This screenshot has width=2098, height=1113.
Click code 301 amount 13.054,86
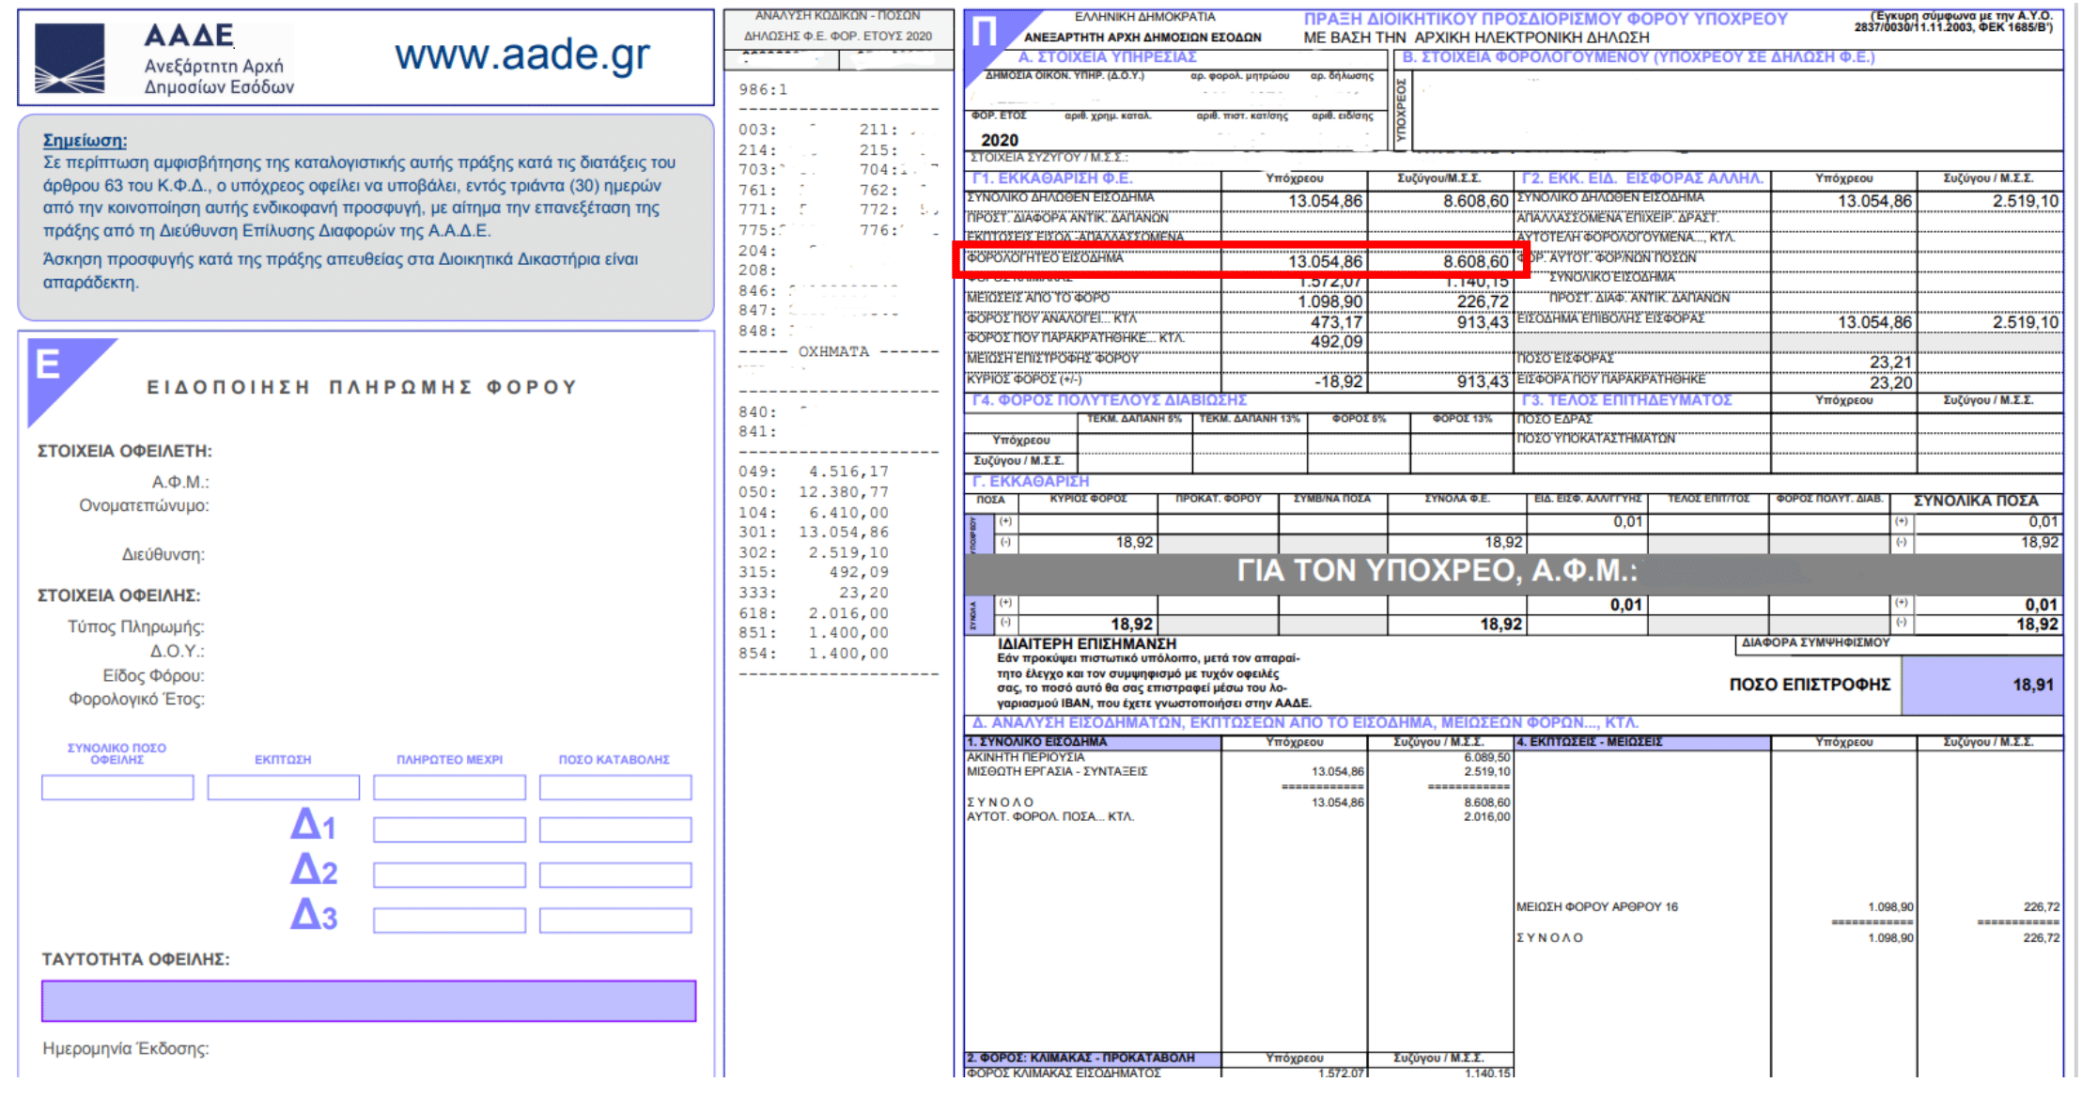coord(843,533)
